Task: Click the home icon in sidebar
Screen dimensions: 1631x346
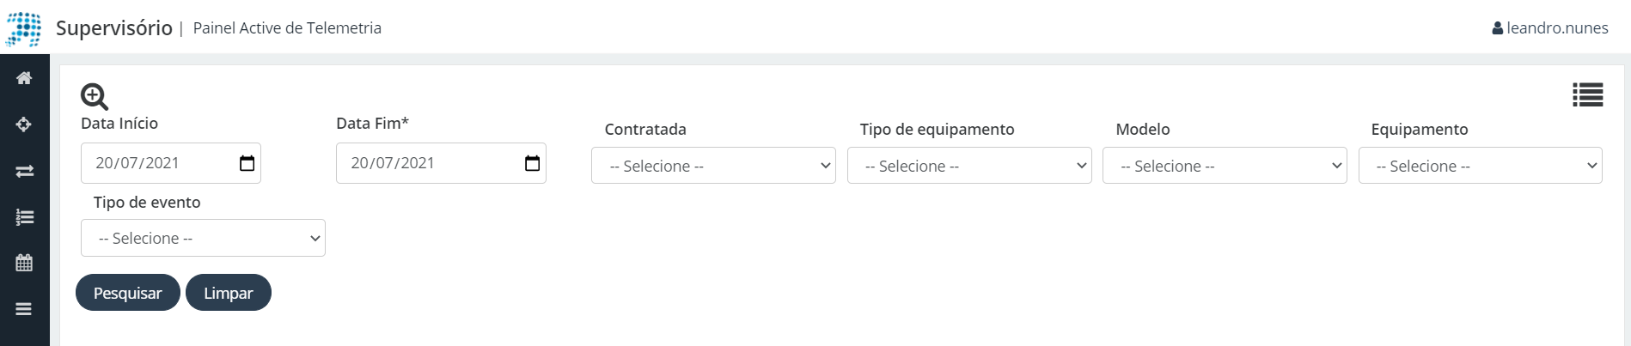Action: pos(24,78)
